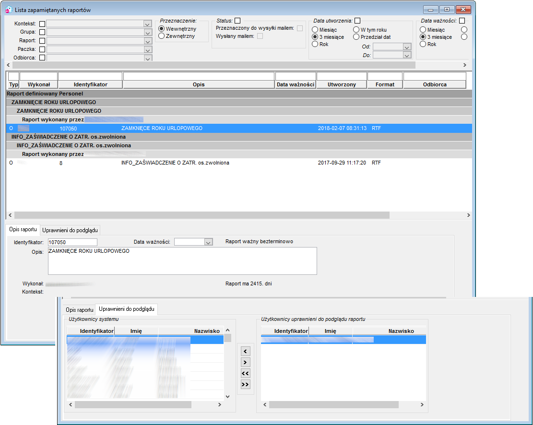
Task: Expand the Data ważności combo box
Action: (x=209, y=242)
